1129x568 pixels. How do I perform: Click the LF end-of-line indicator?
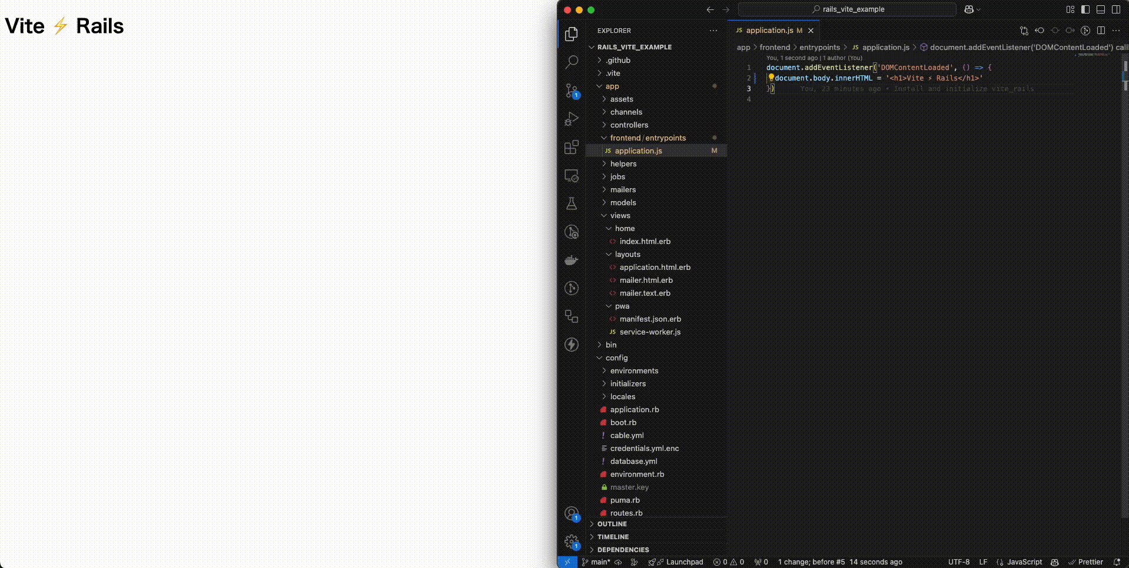click(983, 562)
